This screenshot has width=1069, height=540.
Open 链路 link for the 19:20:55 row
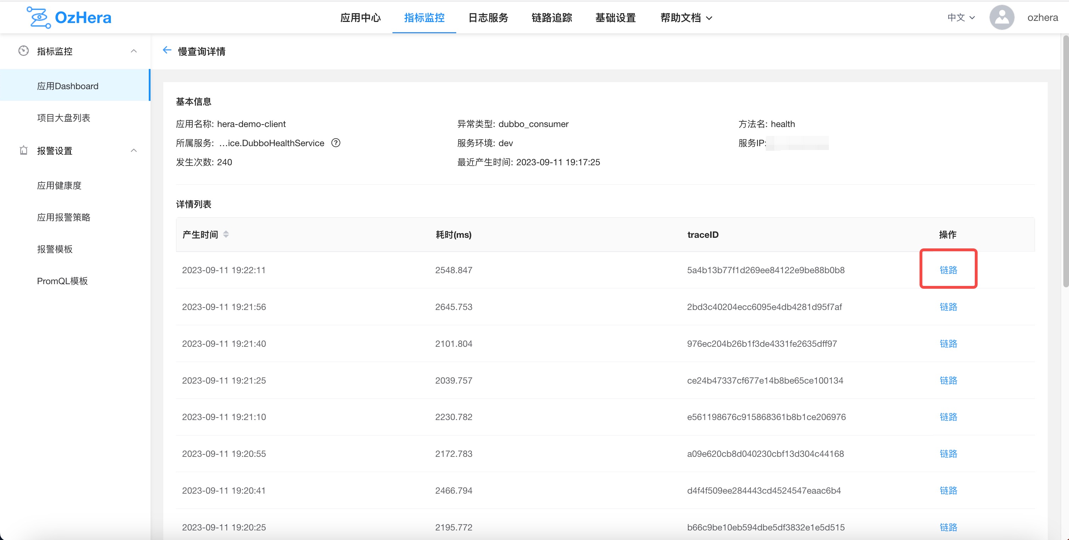pos(948,454)
